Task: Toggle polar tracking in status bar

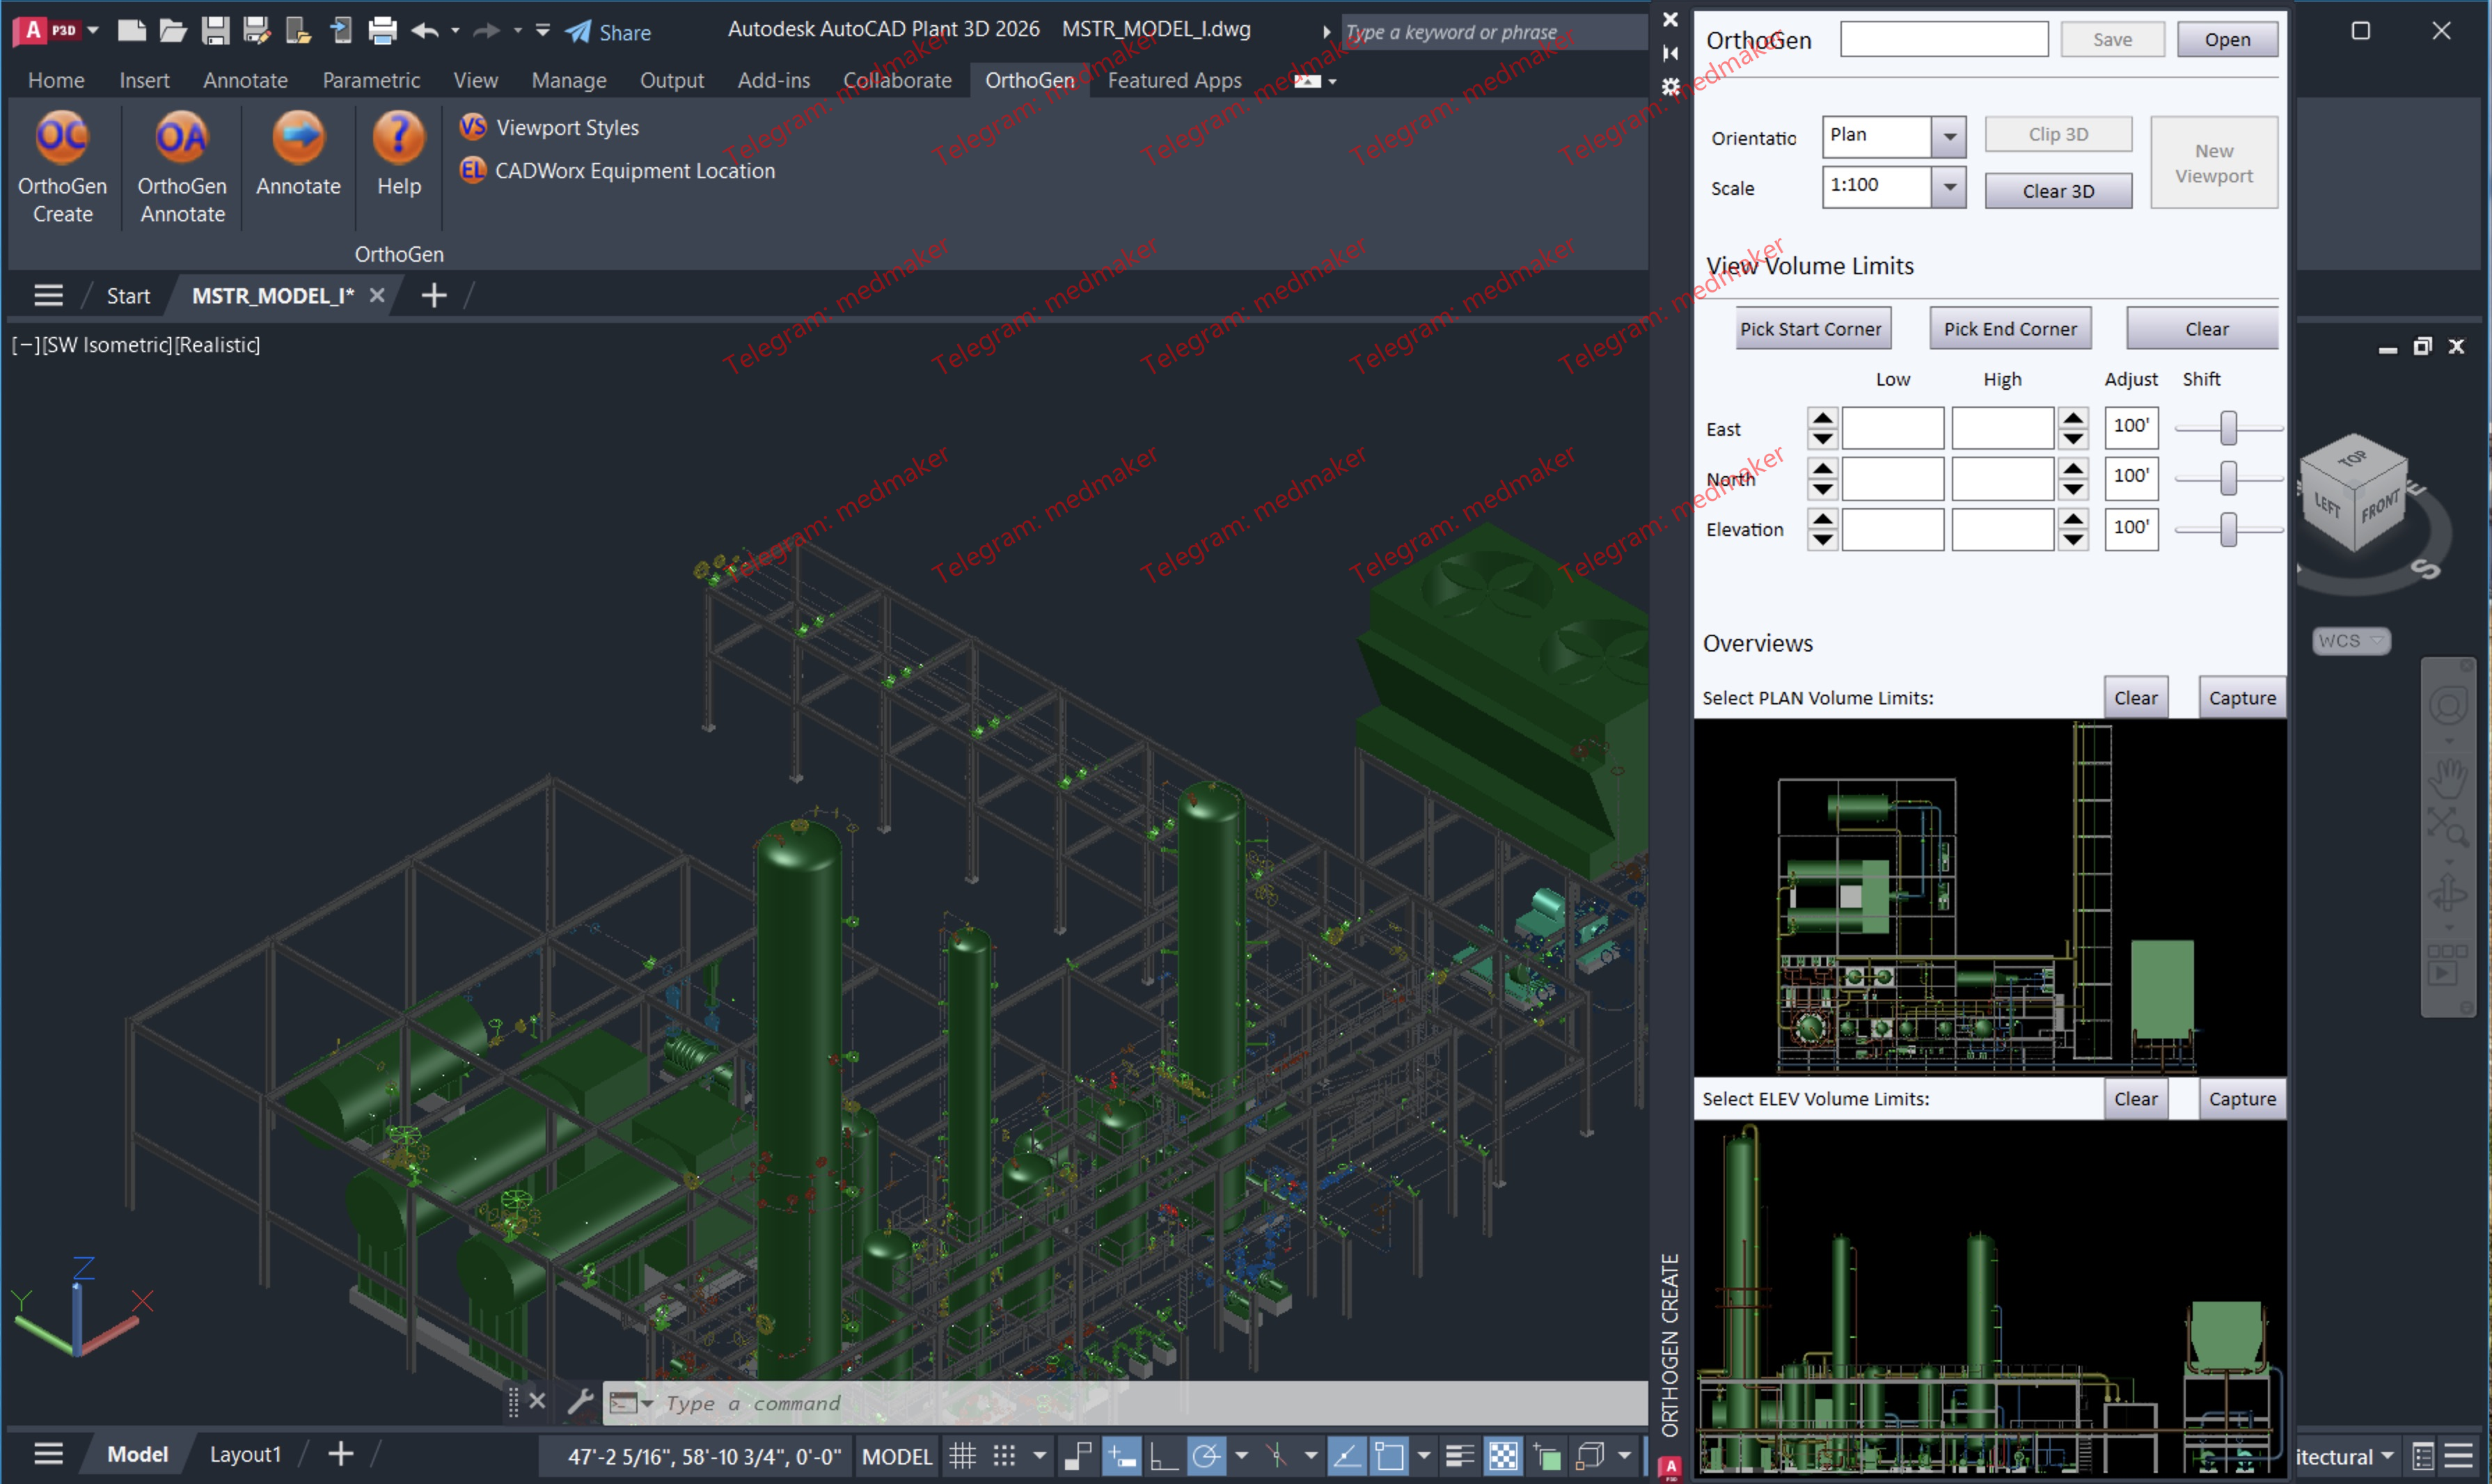Action: [x=1207, y=1456]
